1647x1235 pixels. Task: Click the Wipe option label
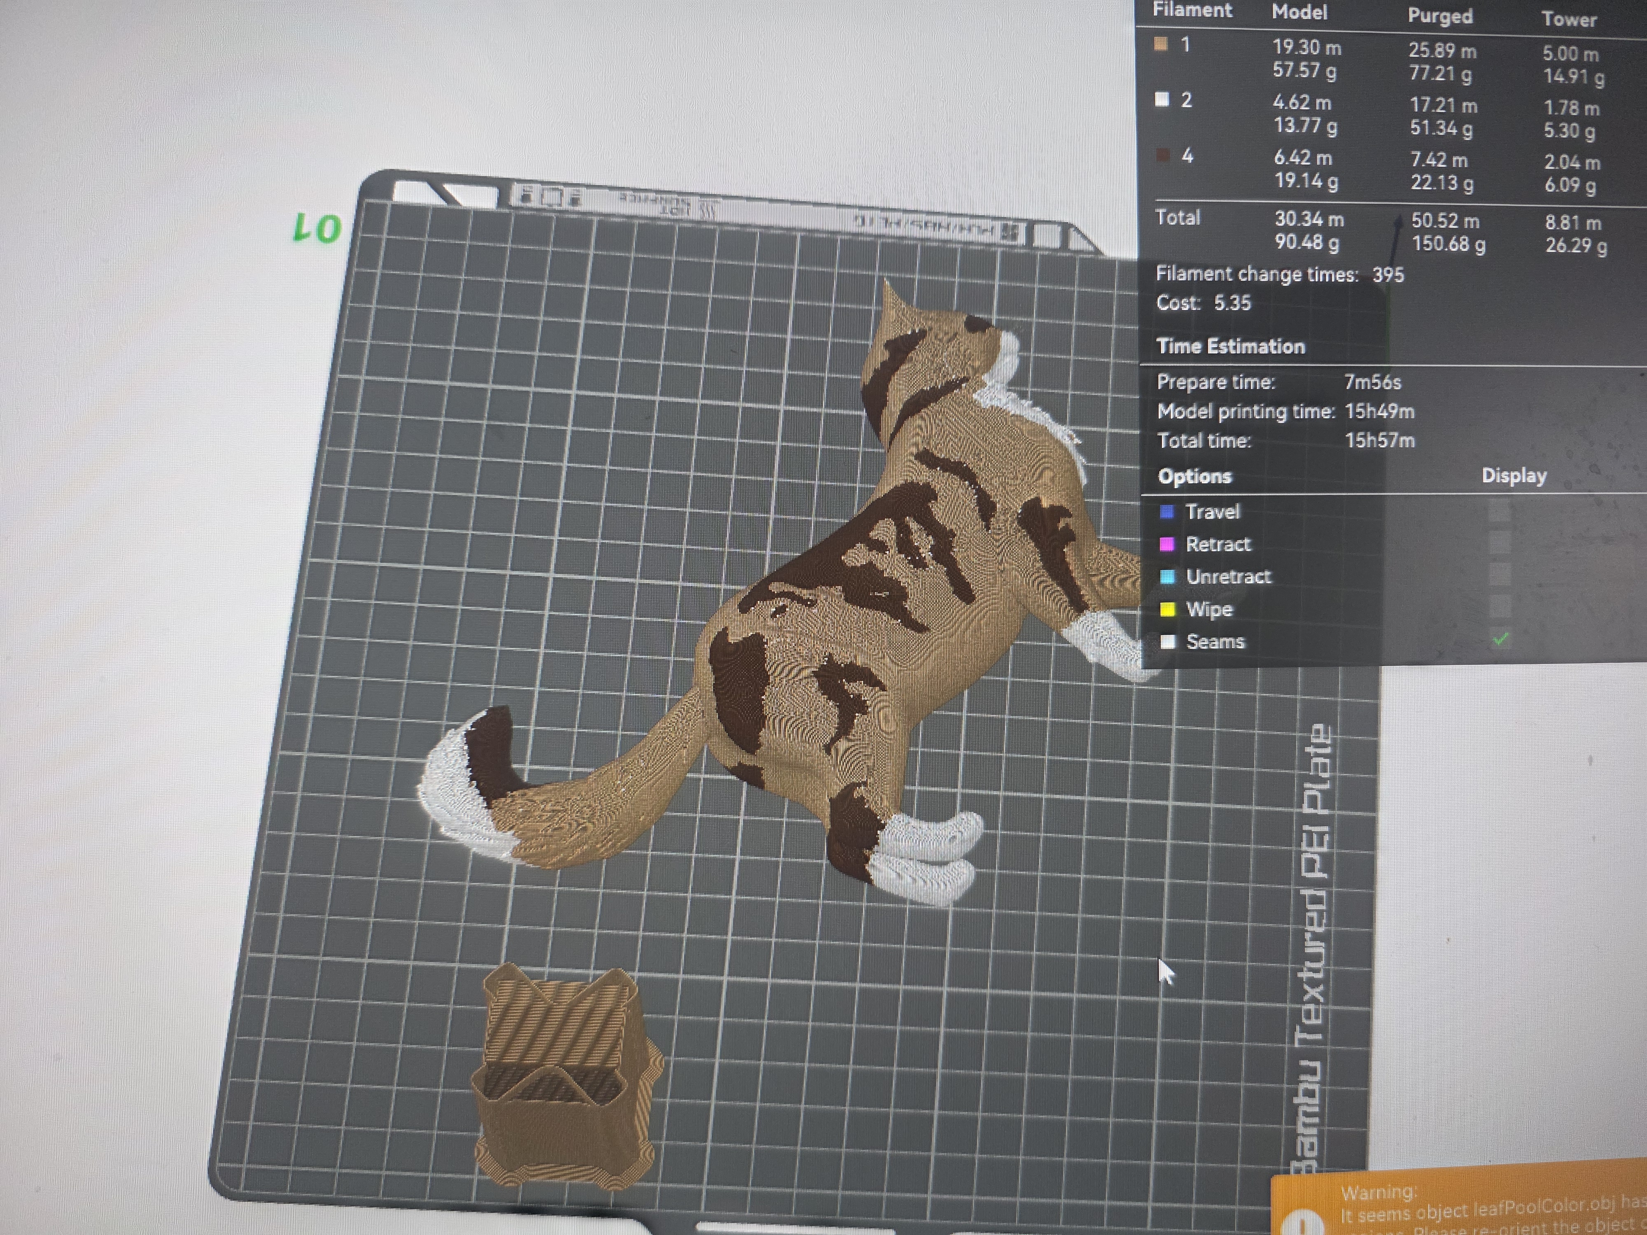(1210, 609)
